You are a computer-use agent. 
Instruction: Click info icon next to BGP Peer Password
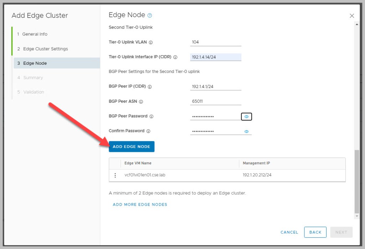coord(151,116)
